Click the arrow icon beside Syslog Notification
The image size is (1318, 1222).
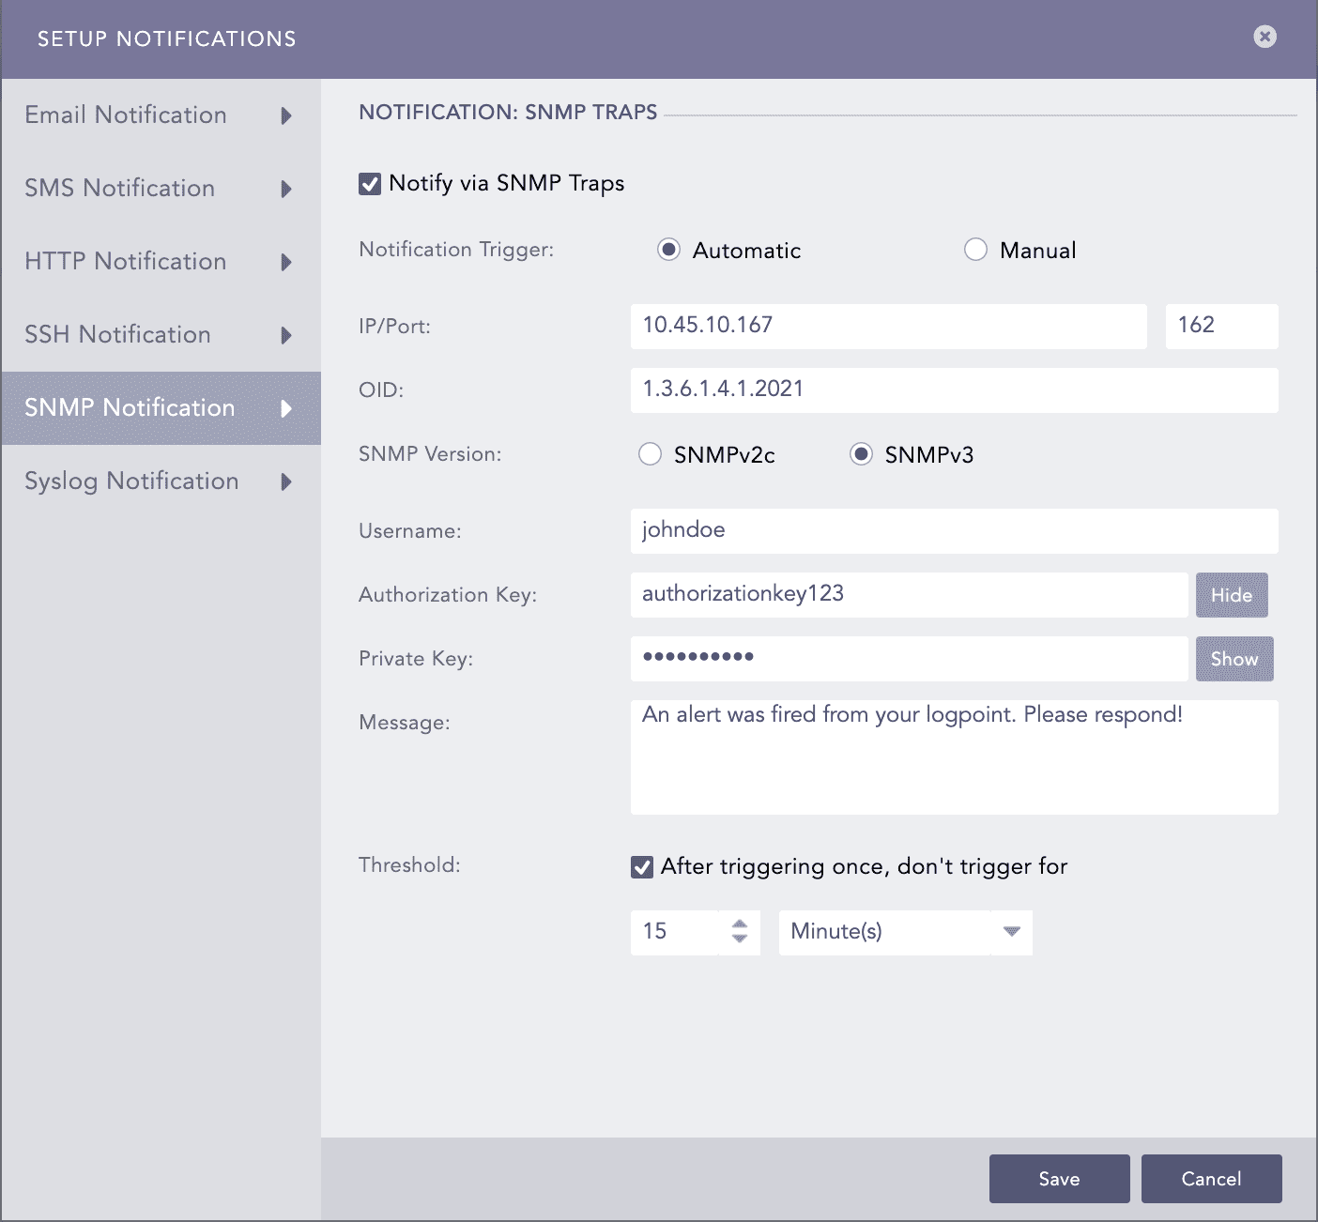[286, 481]
